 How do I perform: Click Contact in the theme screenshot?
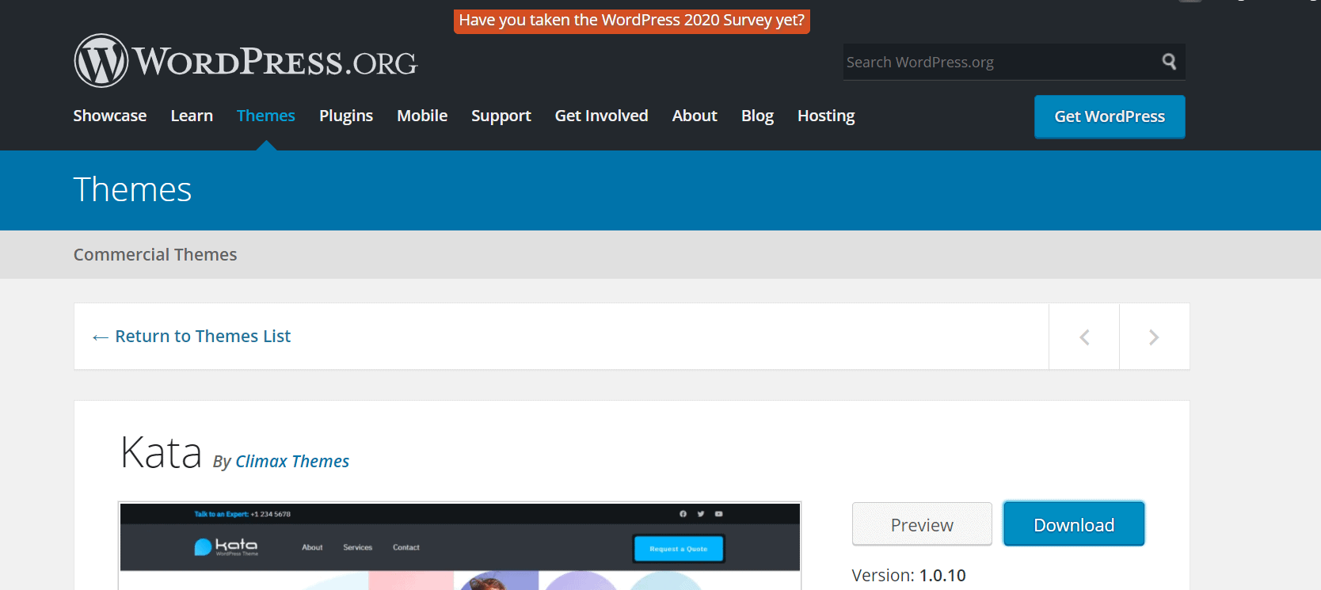point(406,547)
